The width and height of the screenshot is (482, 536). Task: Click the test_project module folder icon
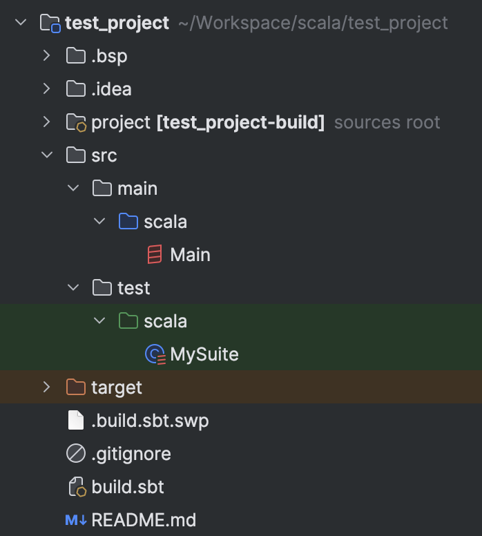pyautogui.click(x=50, y=23)
